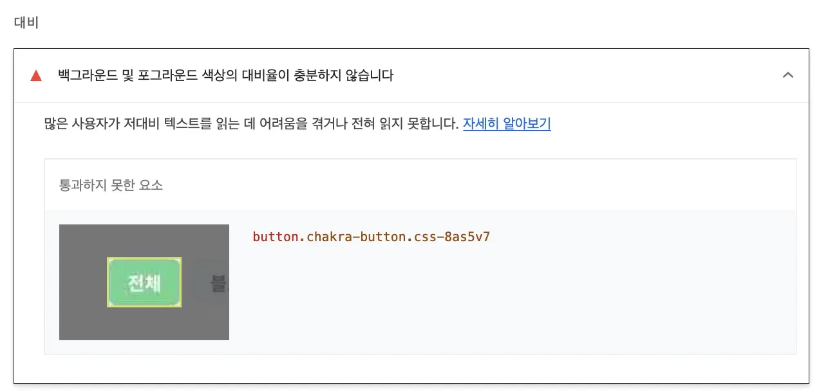This screenshot has height=391, width=819.
Task: Click the audit title about 대비율이 충분하지 않습니다
Action: pos(225,76)
